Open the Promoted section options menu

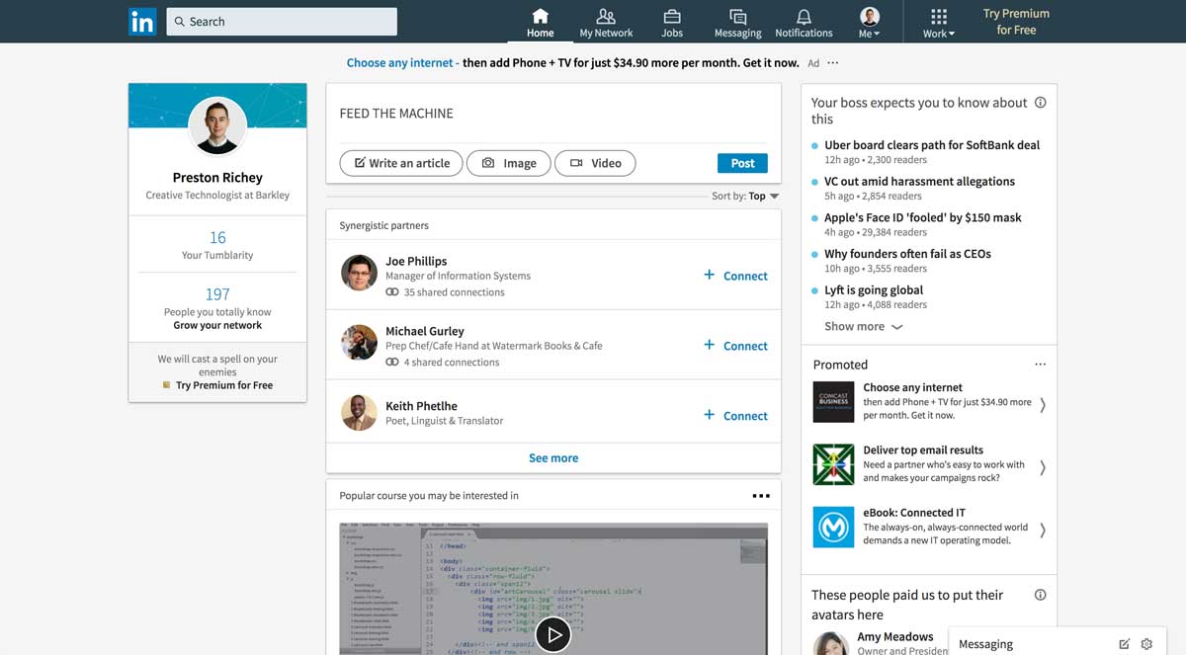(1040, 365)
